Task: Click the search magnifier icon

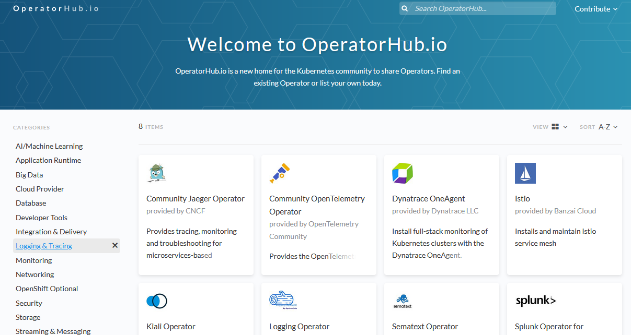Action: click(405, 8)
